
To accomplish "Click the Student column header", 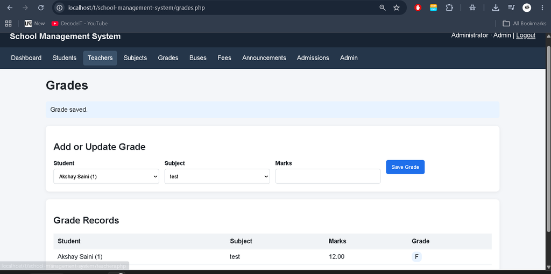I will [x=69, y=241].
